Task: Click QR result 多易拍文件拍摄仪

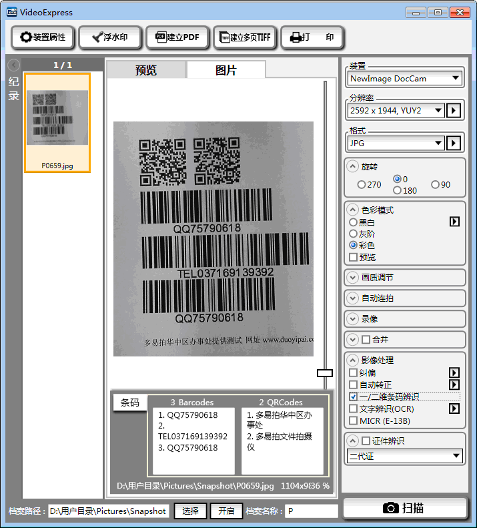Action: click(280, 441)
